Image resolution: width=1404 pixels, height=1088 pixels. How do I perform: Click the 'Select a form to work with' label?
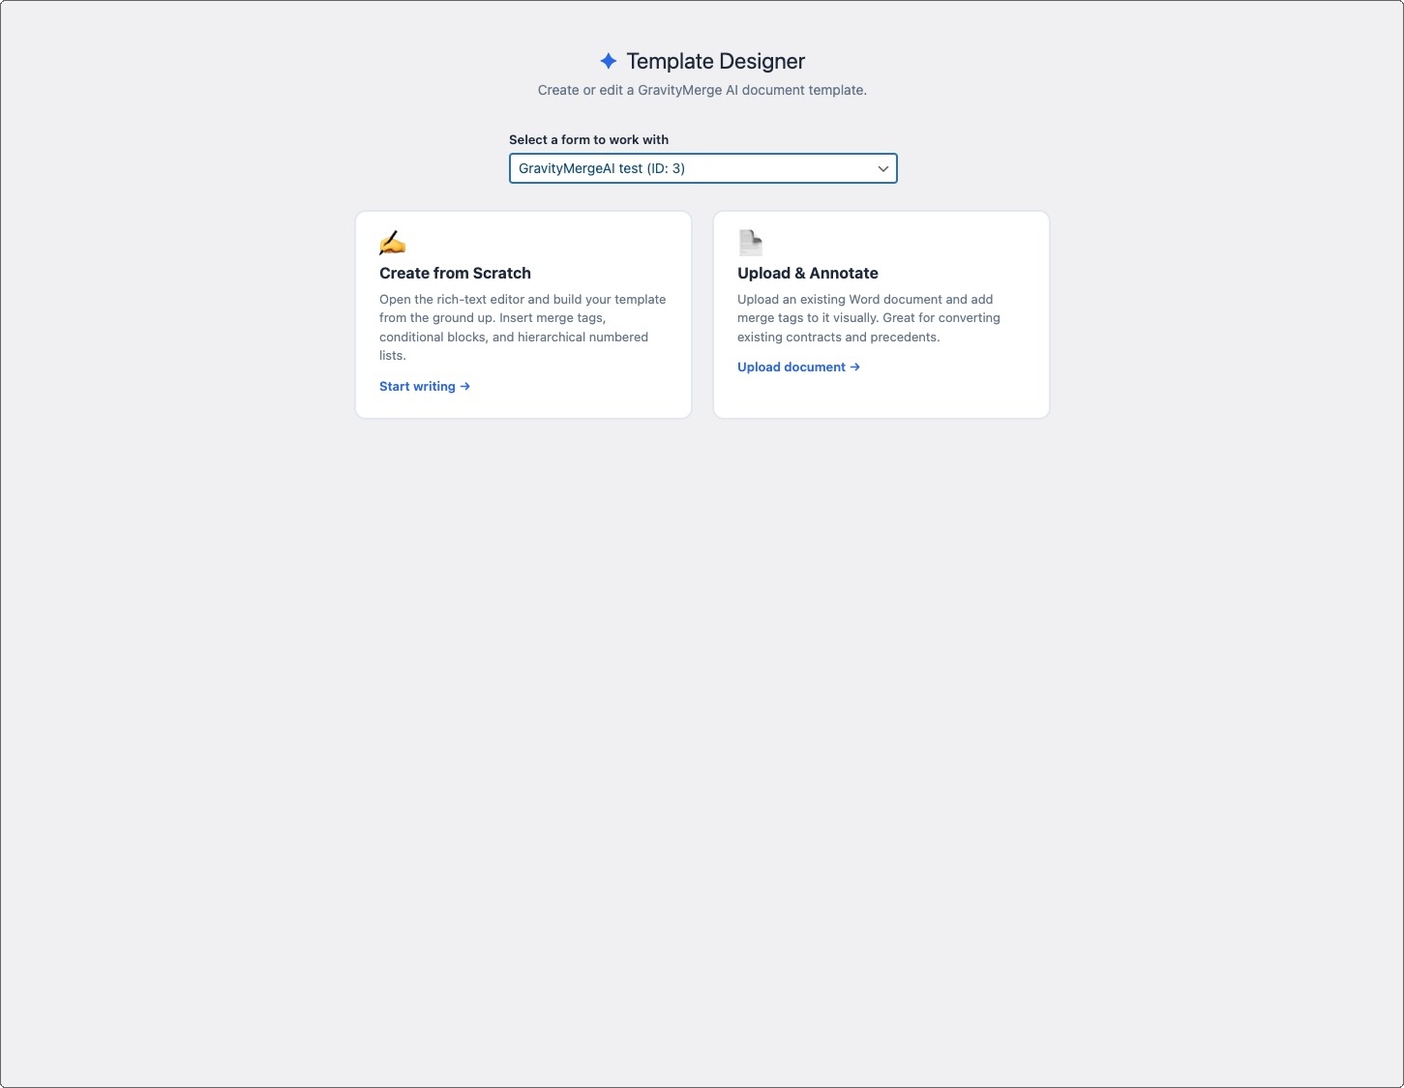click(x=588, y=139)
